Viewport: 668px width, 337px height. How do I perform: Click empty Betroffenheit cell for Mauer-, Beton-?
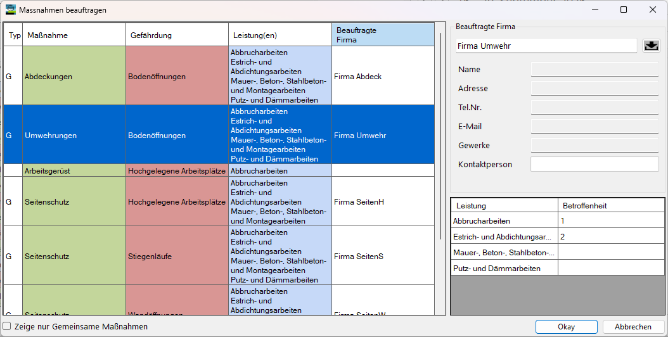pyautogui.click(x=611, y=252)
